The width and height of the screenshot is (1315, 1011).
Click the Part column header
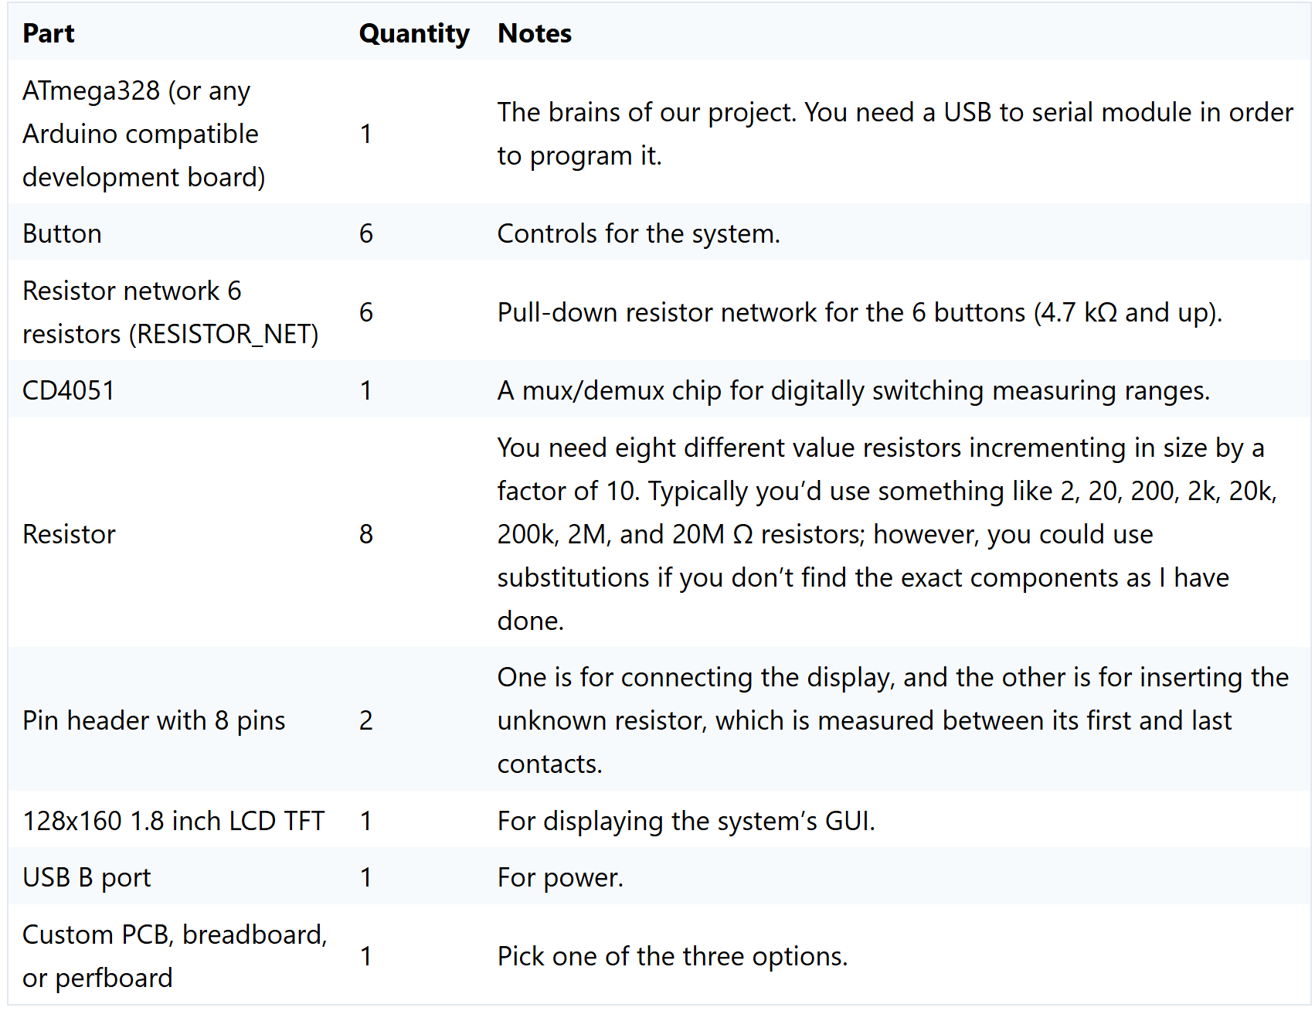tap(49, 33)
